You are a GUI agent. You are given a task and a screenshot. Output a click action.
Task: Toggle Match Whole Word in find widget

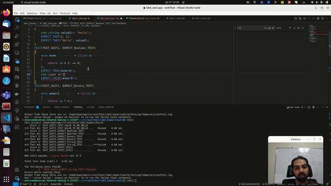point(269,28)
